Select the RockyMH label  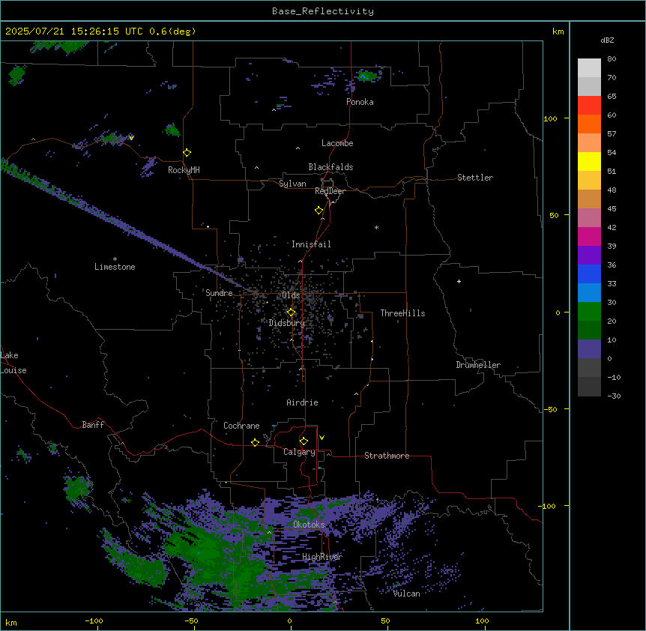(x=184, y=170)
